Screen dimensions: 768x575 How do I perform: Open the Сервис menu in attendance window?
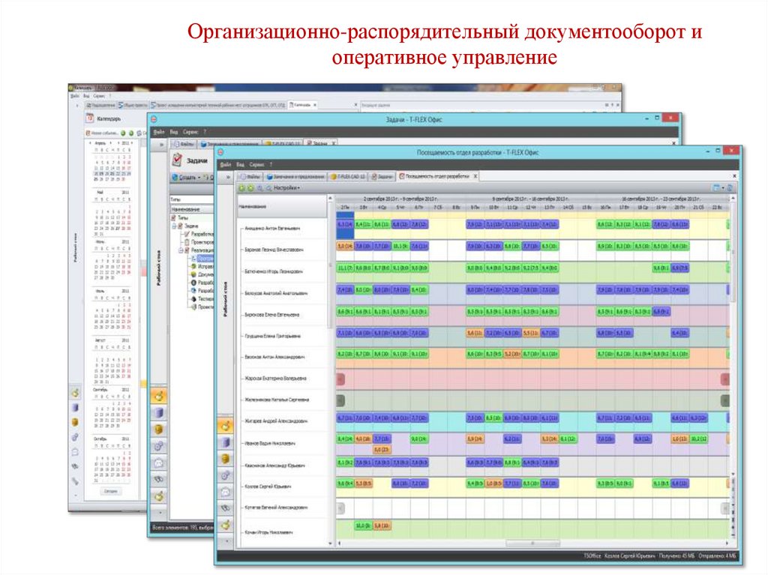pyautogui.click(x=256, y=165)
